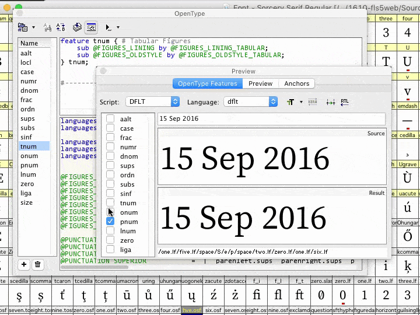This screenshot has height=315, width=420.
Task: Select the scedilla glyph cell
Action: [19, 292]
